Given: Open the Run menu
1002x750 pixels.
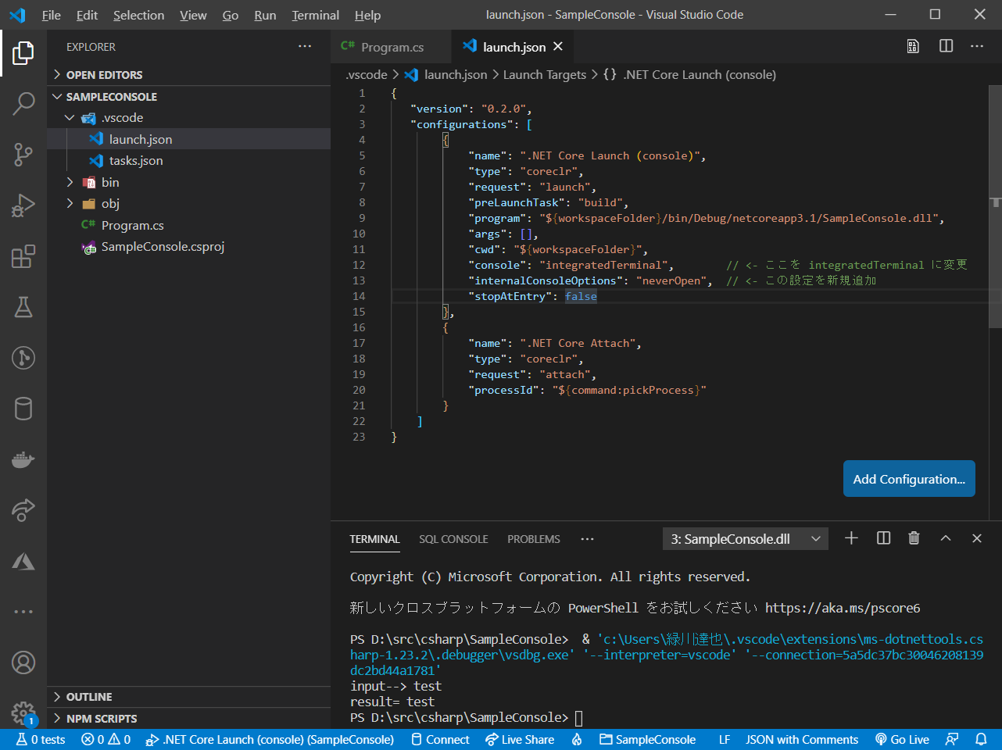Looking at the screenshot, I should 265,15.
